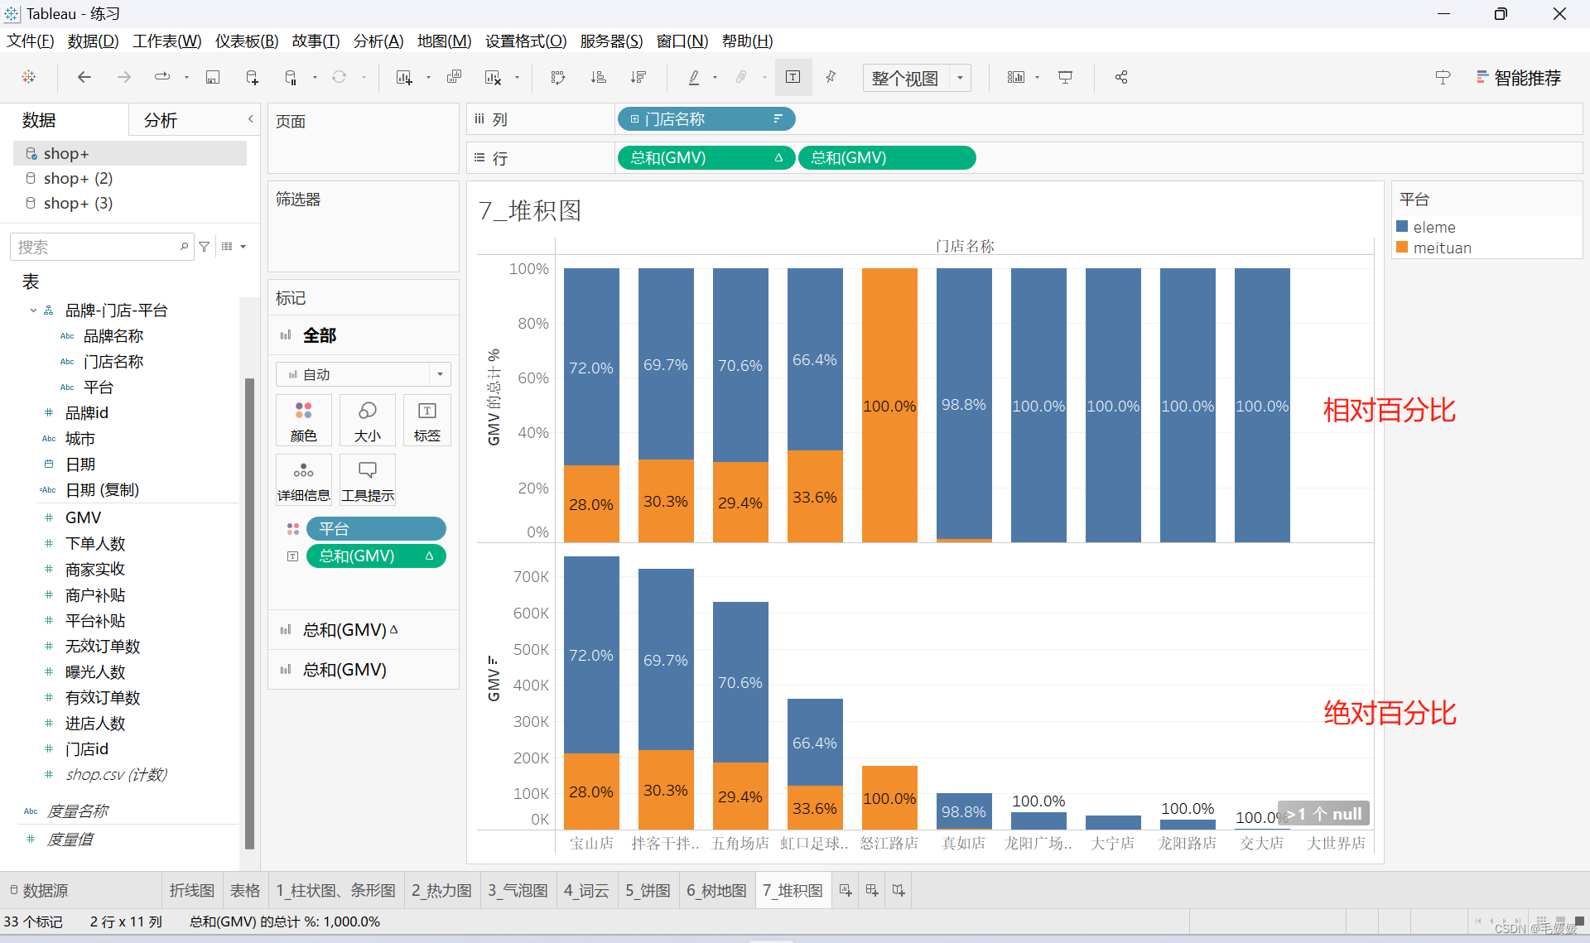Open the Tooltip marks card button
Viewport: 1590px width, 943px height.
[x=367, y=479]
